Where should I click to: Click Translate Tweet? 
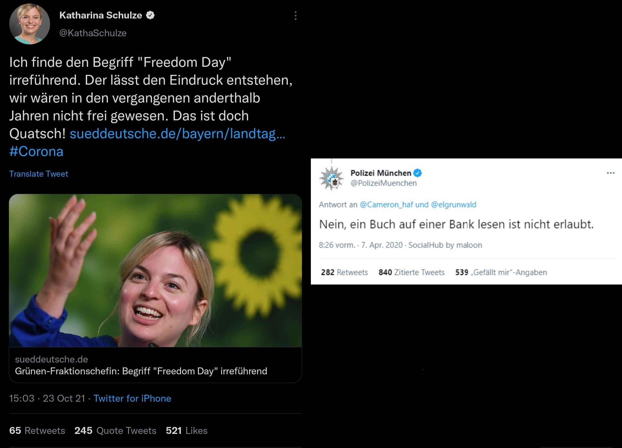point(39,174)
